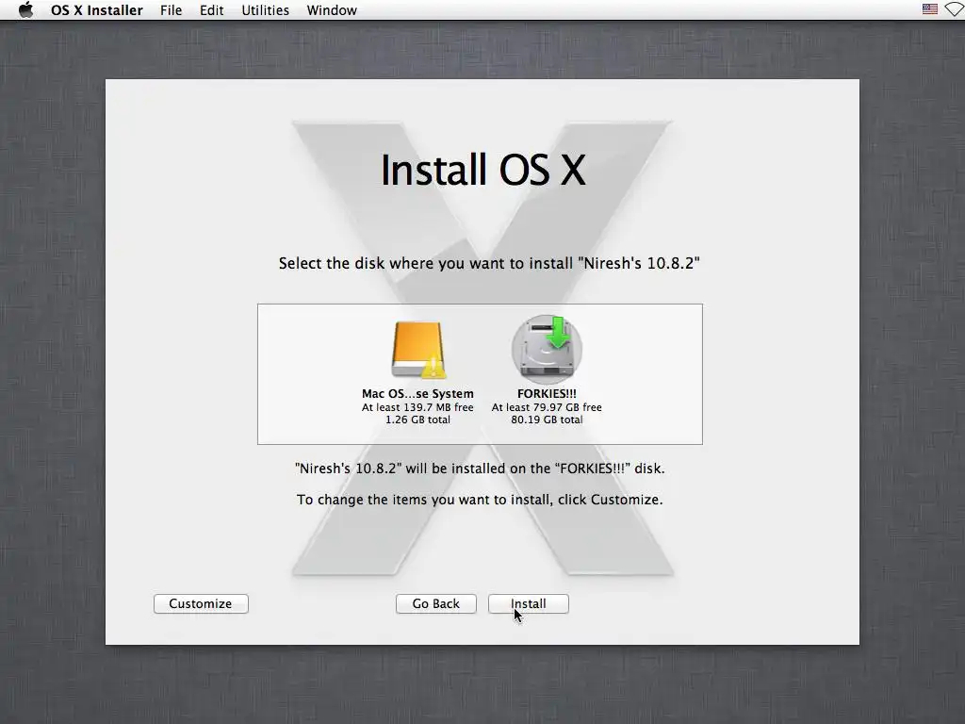Click "At least 139.7 MB free" text
The image size is (965, 724).
(417, 407)
